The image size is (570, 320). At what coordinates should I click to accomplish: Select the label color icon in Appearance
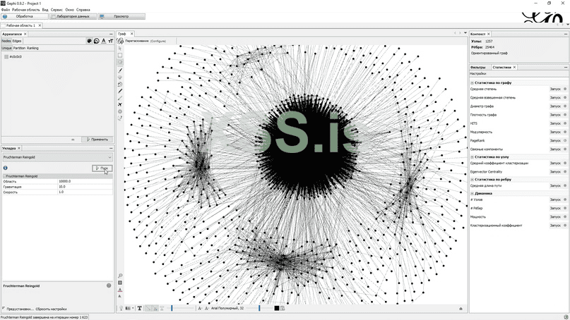[x=104, y=41]
